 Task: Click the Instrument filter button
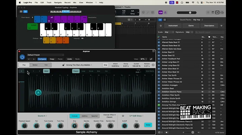pyautogui.click(x=173, y=26)
